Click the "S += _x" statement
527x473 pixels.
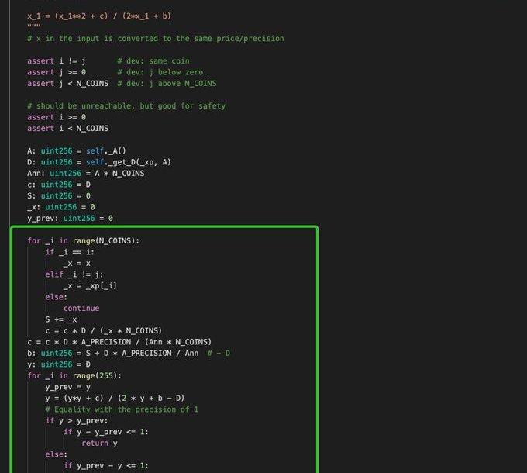click(61, 319)
